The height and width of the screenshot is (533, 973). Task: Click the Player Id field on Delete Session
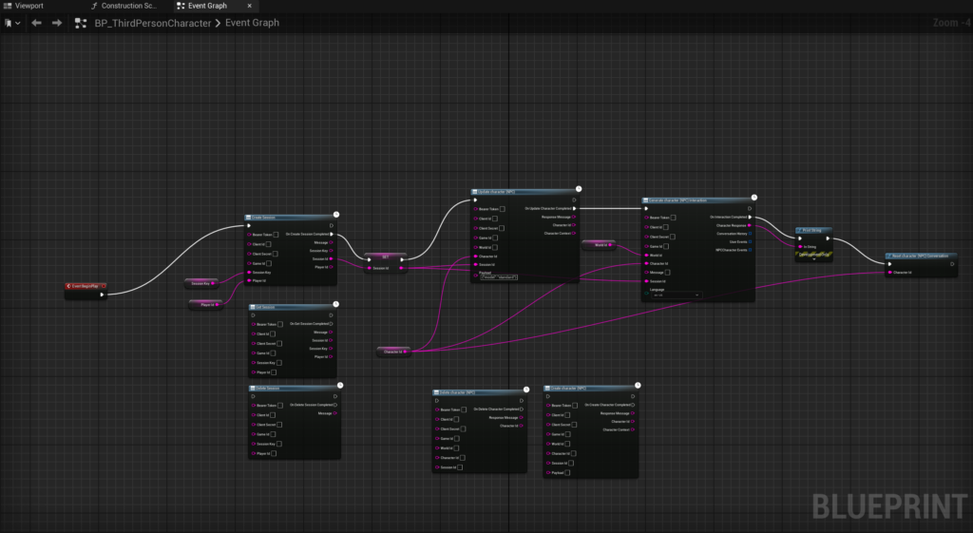tap(274, 453)
